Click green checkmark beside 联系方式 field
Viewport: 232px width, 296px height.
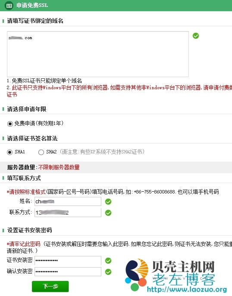tap(108, 213)
